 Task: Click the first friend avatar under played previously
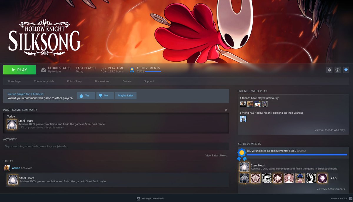click(x=243, y=104)
